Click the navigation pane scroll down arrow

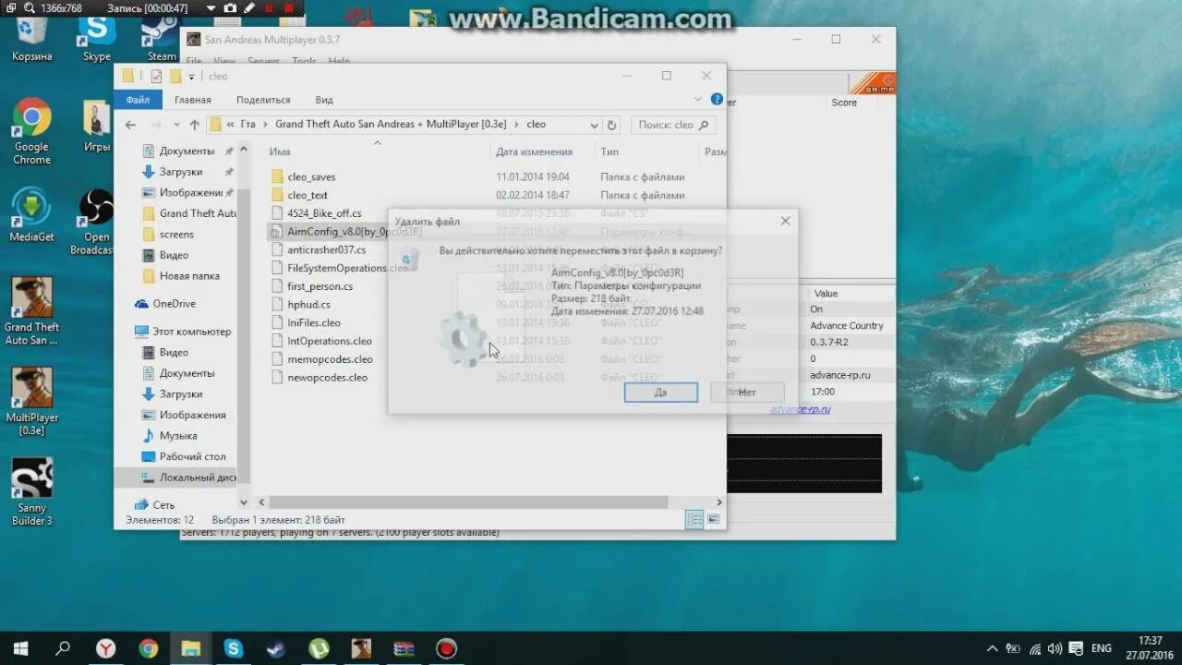[244, 502]
